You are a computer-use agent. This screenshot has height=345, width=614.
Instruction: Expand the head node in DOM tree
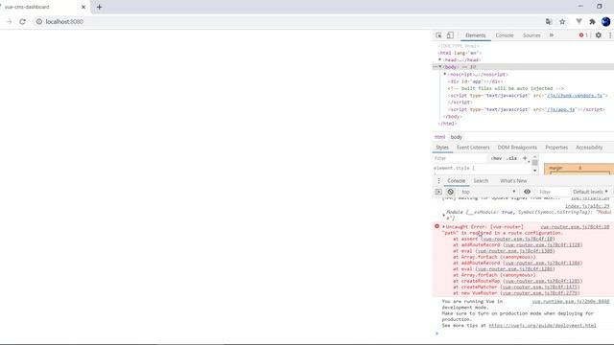[439, 59]
